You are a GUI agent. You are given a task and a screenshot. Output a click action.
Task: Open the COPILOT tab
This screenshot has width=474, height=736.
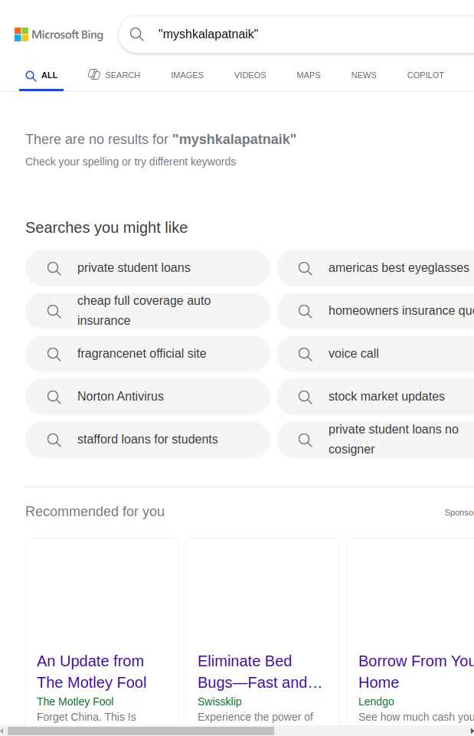[x=425, y=75]
